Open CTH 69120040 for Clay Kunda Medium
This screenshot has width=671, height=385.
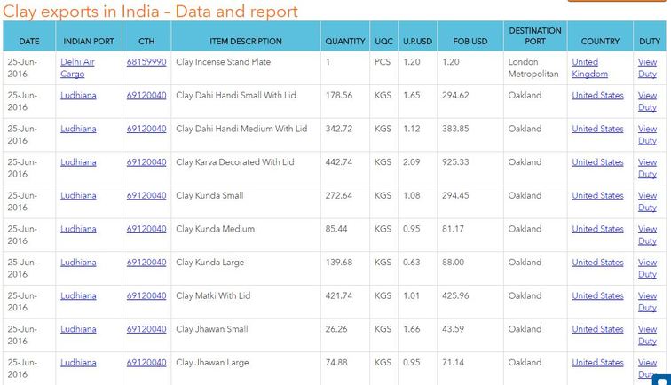pyautogui.click(x=146, y=229)
